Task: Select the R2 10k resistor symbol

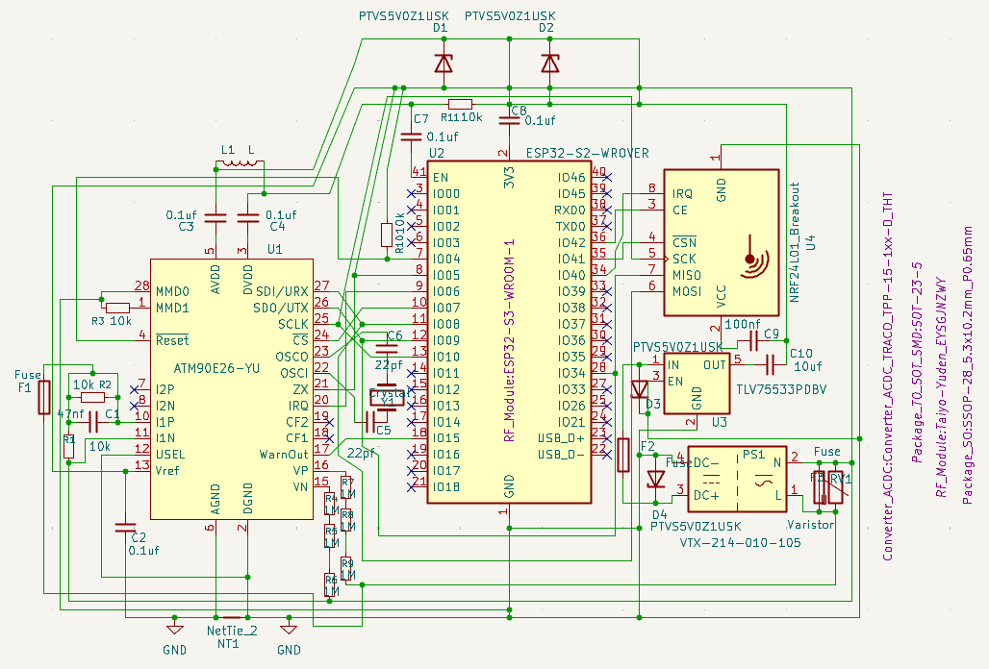Action: (x=92, y=397)
